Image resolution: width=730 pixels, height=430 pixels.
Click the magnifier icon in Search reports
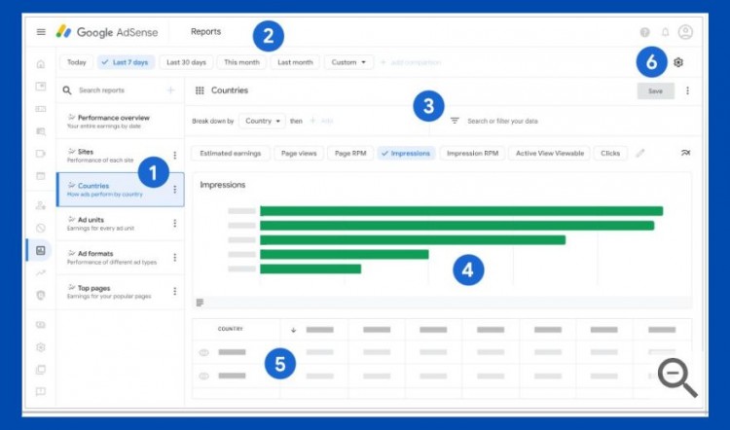[x=67, y=90]
